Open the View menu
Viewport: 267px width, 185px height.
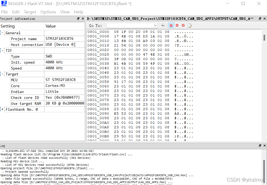pos(65,12)
